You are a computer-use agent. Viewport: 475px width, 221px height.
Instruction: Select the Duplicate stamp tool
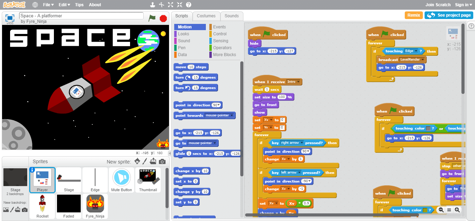[x=152, y=5]
